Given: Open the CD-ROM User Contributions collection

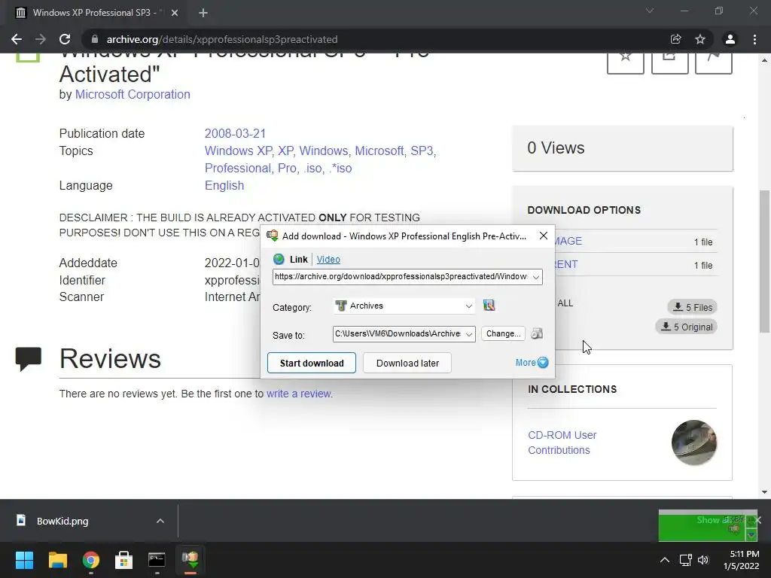Looking at the screenshot, I should pos(562,443).
